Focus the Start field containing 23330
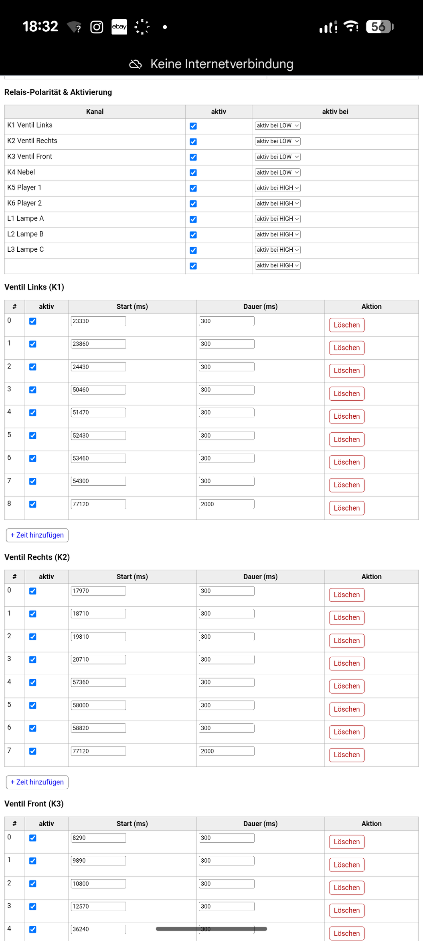This screenshot has width=423, height=941. [x=98, y=321]
